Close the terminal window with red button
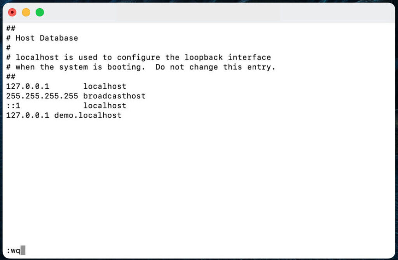The image size is (398, 260). pyautogui.click(x=12, y=12)
